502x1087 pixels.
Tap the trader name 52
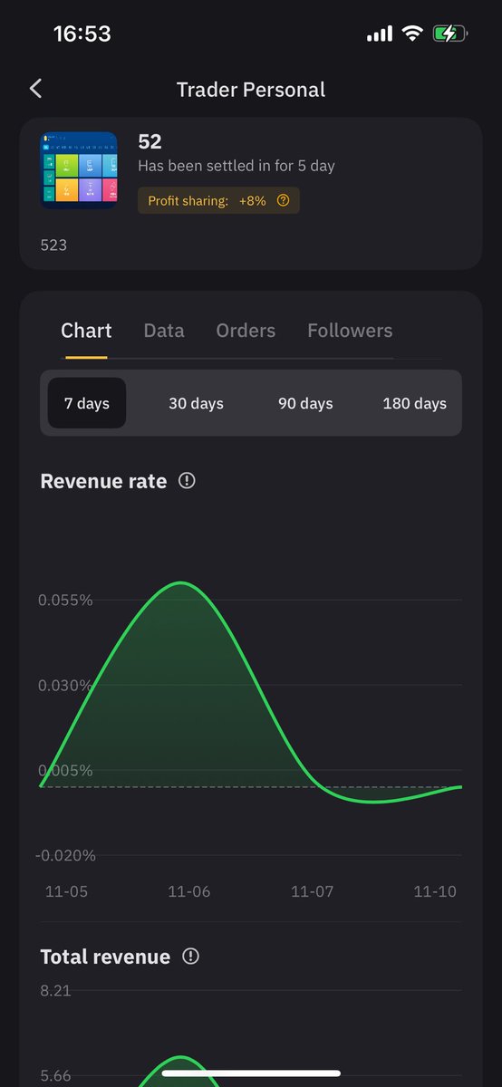tap(150, 142)
